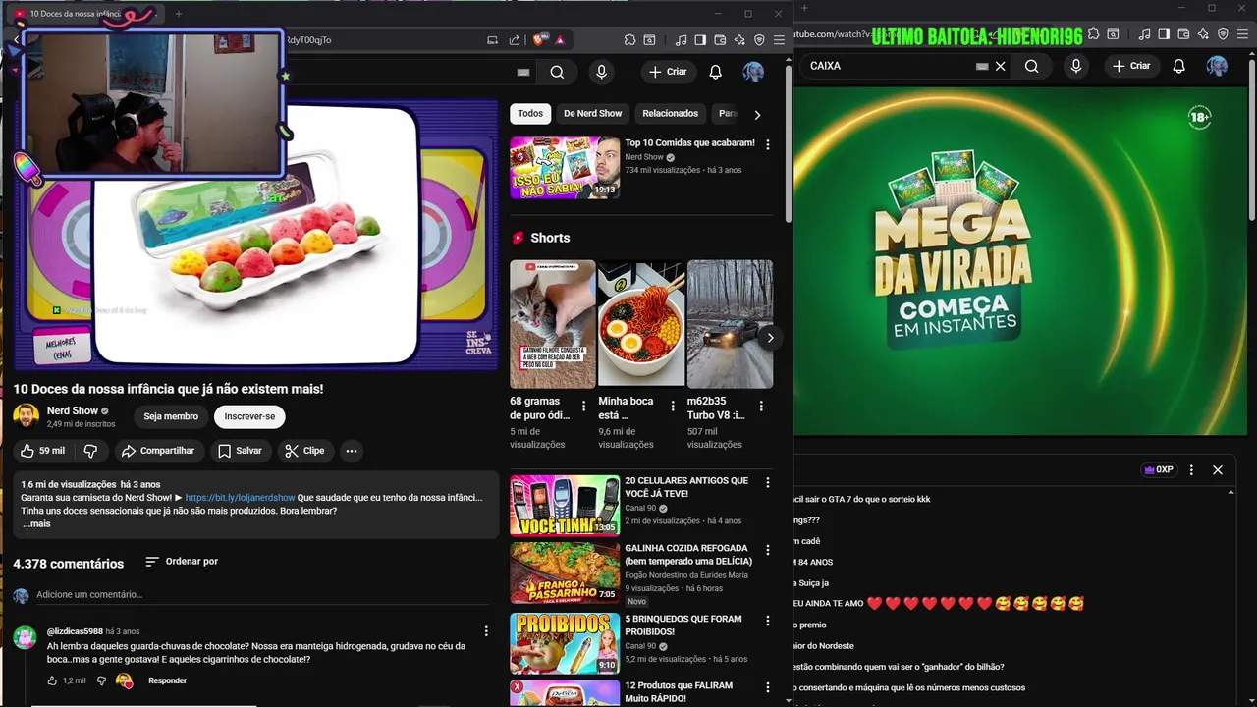Open Brave Shields lion icon in left window
The height and width of the screenshot is (707, 1257).
coord(540,40)
